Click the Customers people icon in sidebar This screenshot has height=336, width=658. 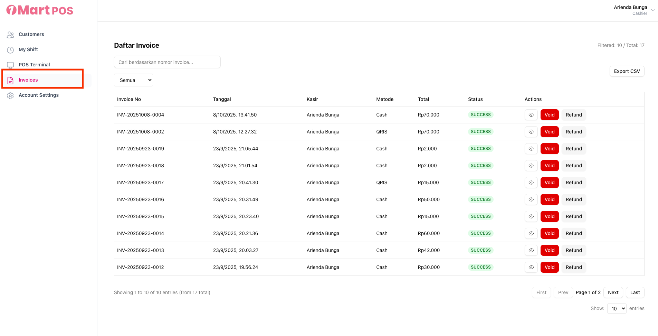[10, 35]
